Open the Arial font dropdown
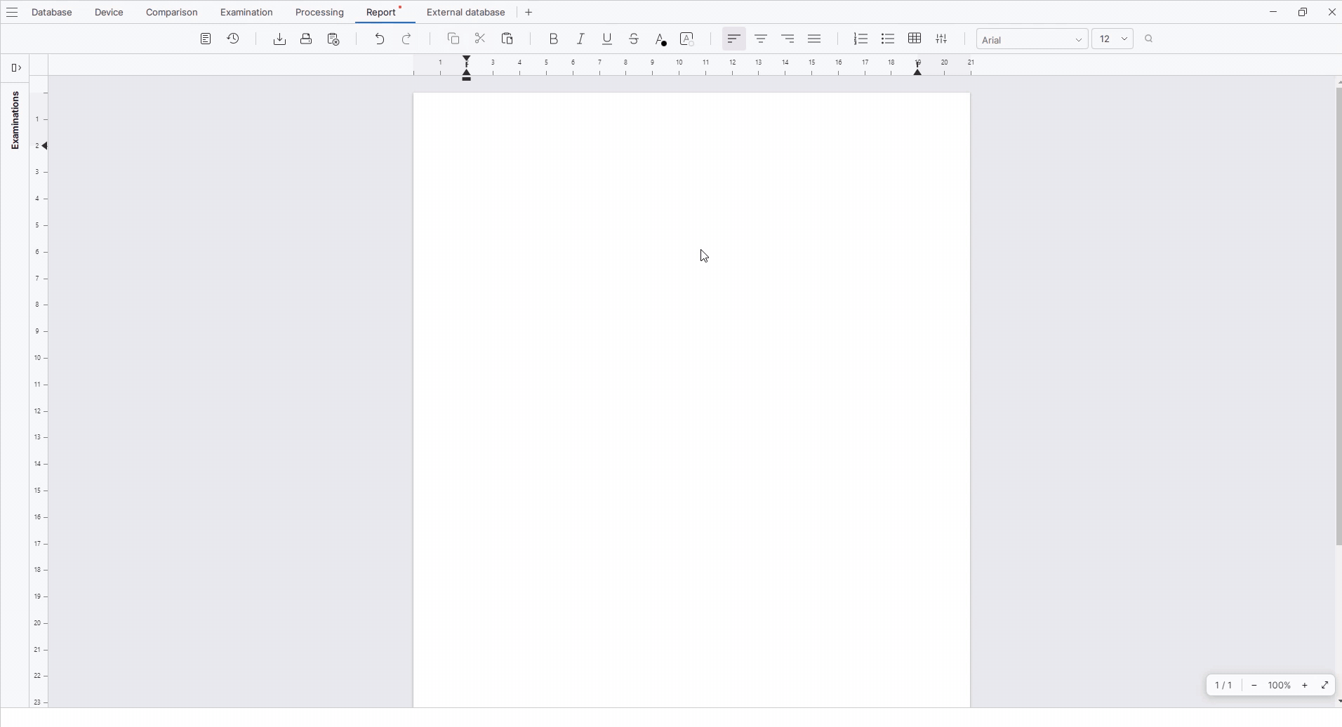This screenshot has width=1342, height=727. pos(1032,39)
